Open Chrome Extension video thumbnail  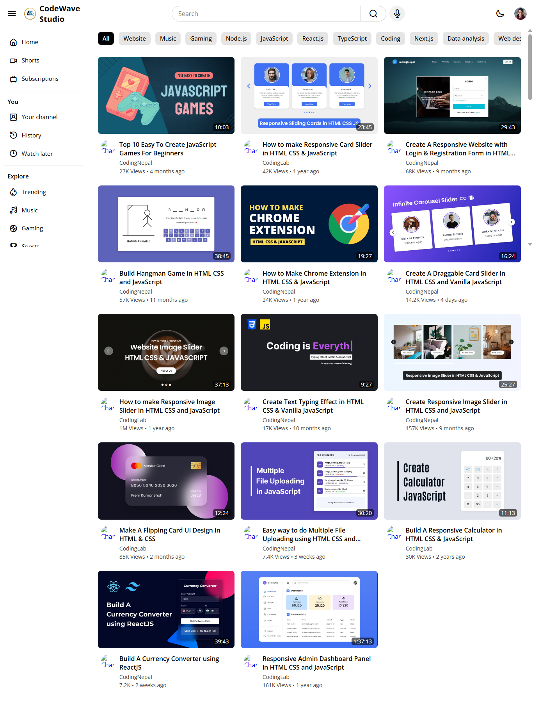pyautogui.click(x=309, y=224)
